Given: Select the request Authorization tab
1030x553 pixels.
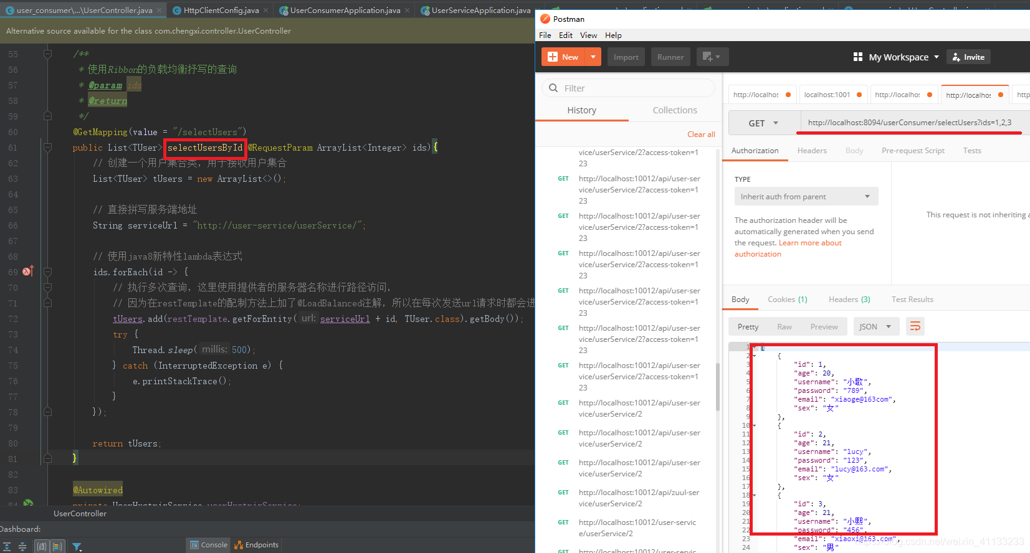Looking at the screenshot, I should pos(755,151).
